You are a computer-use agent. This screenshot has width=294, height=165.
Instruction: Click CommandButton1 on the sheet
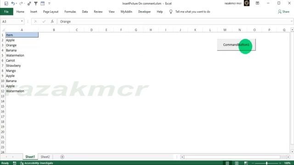236,45
